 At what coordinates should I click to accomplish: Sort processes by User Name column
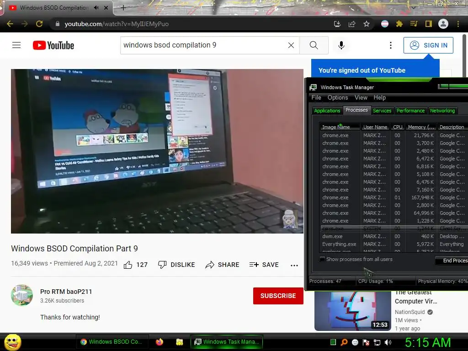point(375,127)
